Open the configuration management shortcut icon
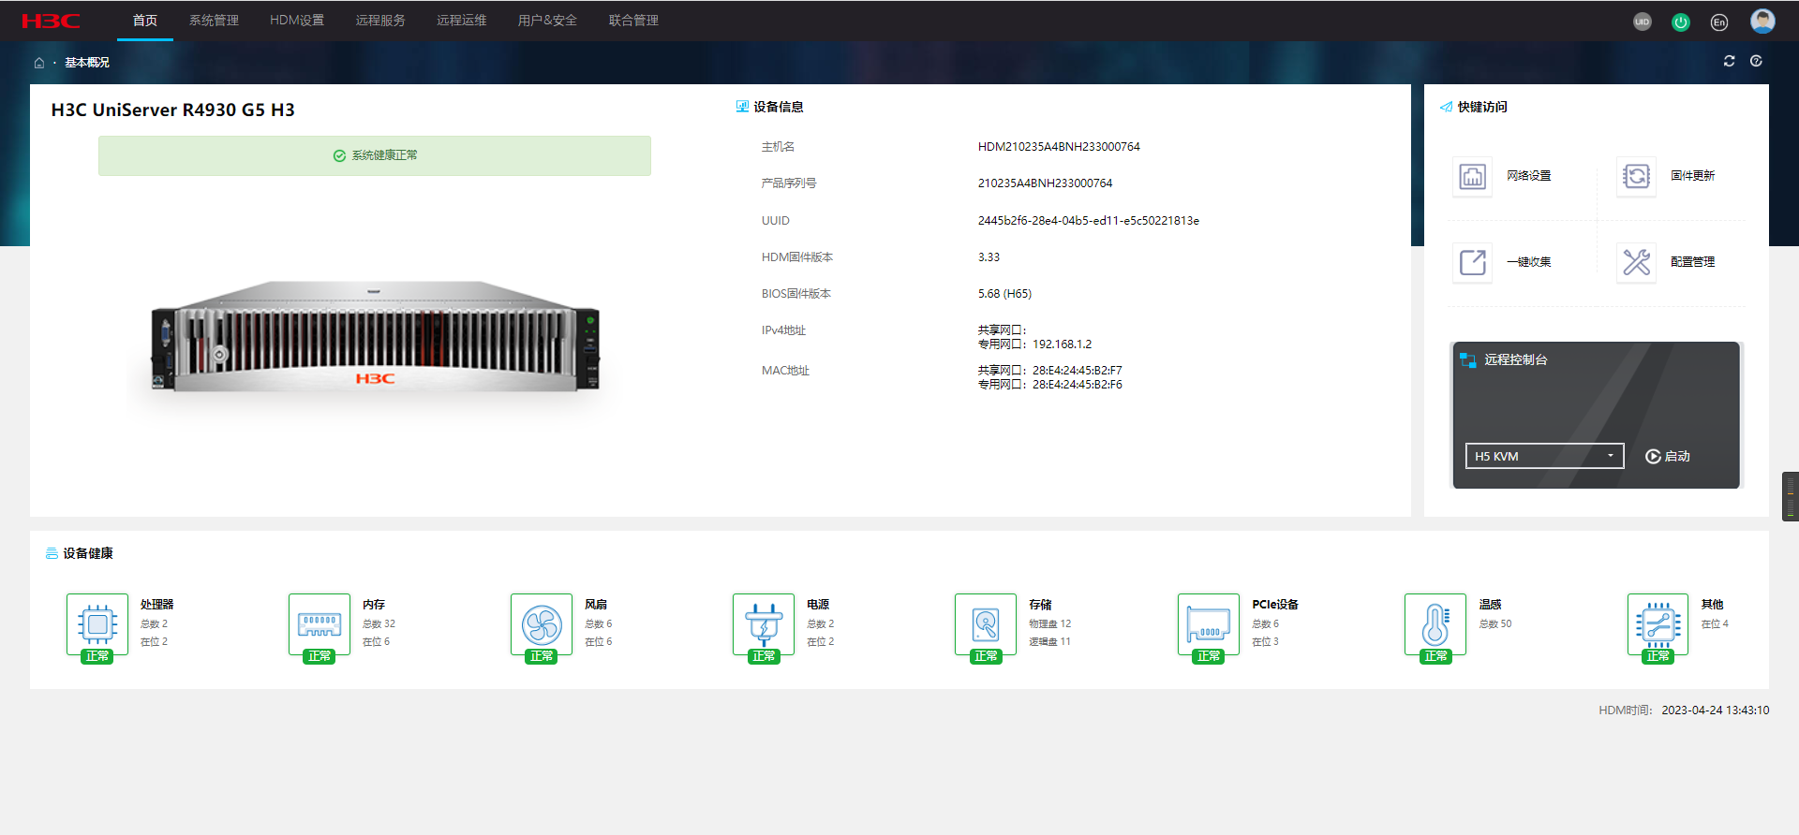Viewport: 1799px width, 835px height. (1636, 262)
